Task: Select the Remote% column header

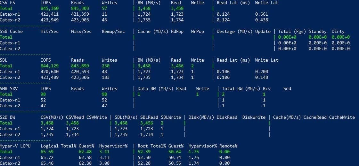Action: pos(228,146)
